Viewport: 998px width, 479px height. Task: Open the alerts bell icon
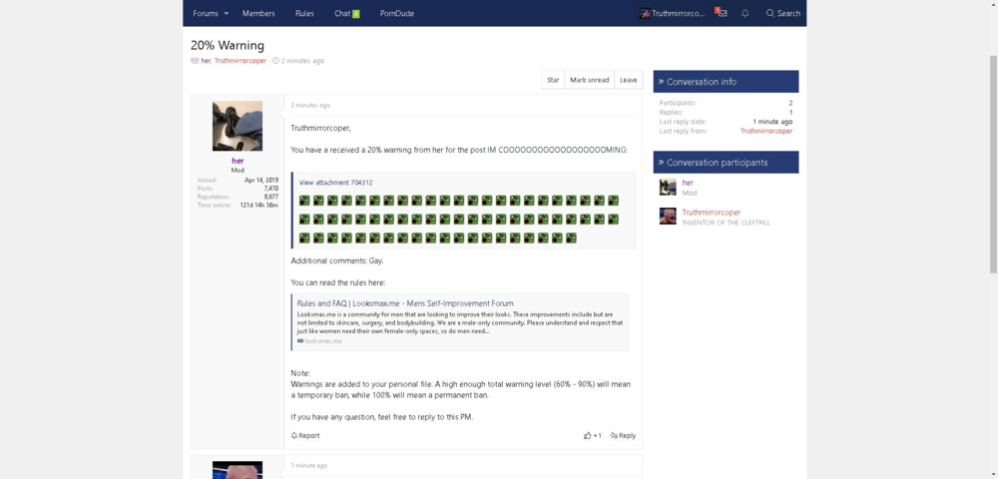[745, 13]
